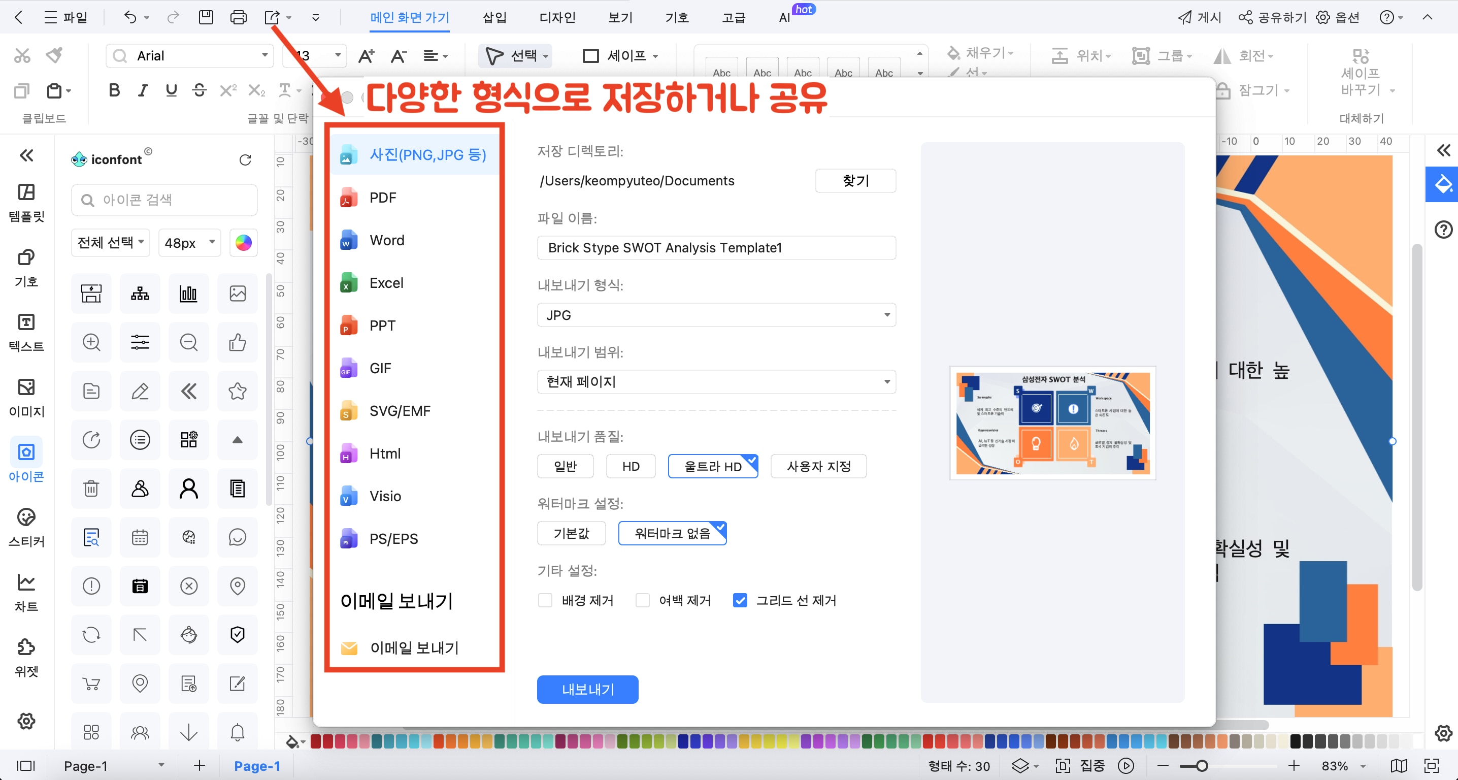Click the 내보내기 export button

click(587, 690)
